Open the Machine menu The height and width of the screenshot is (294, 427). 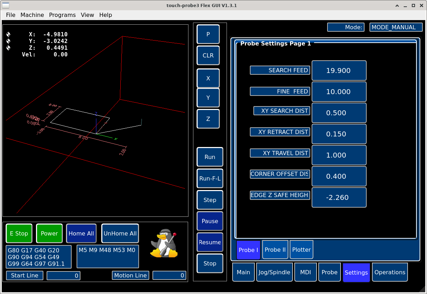[32, 15]
